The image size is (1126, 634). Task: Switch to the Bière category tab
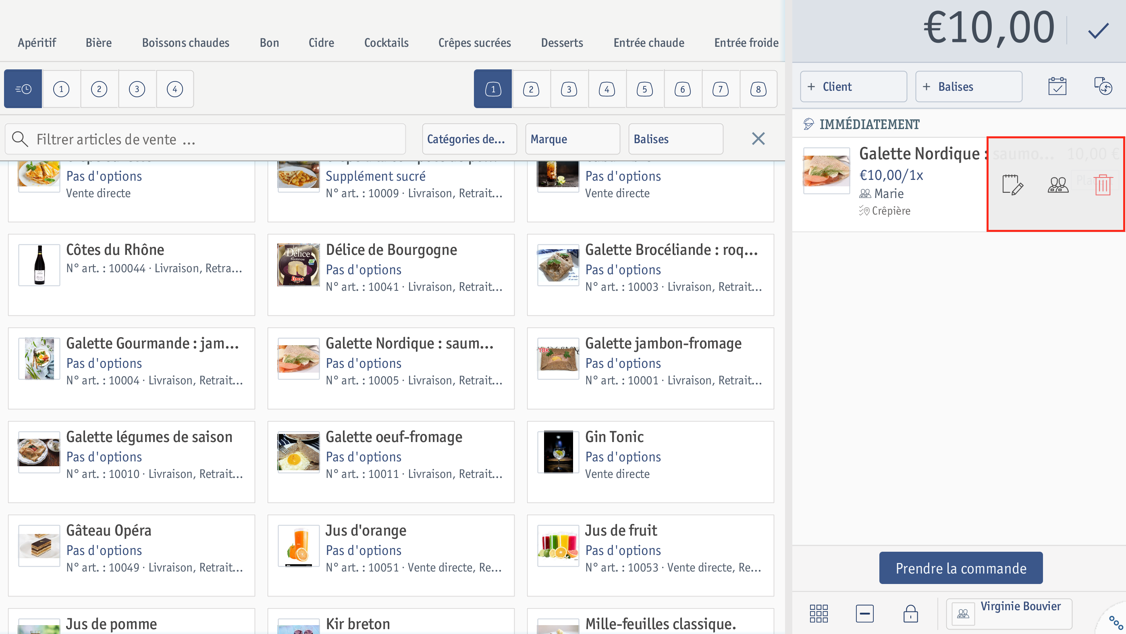tap(98, 42)
